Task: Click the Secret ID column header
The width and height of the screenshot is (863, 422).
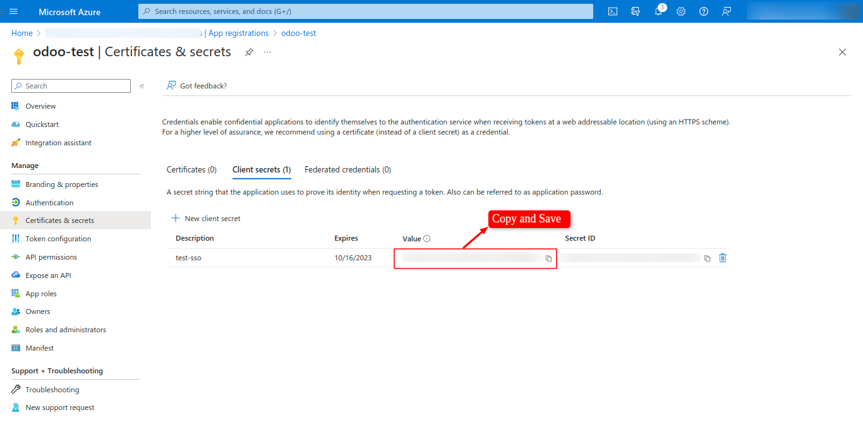Action: [580, 238]
